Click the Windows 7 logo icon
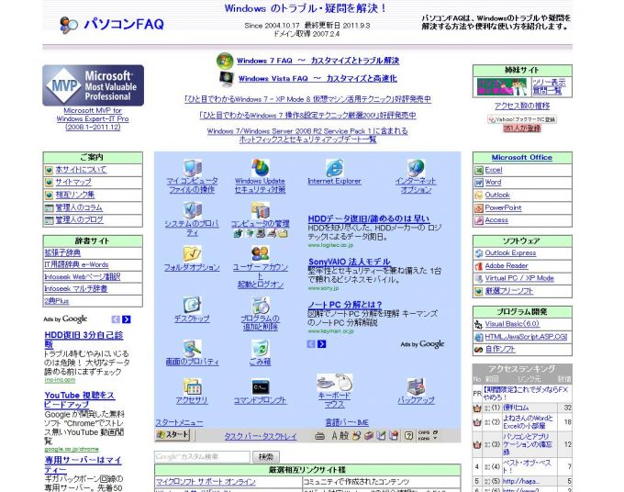The image size is (624, 492). (x=225, y=61)
